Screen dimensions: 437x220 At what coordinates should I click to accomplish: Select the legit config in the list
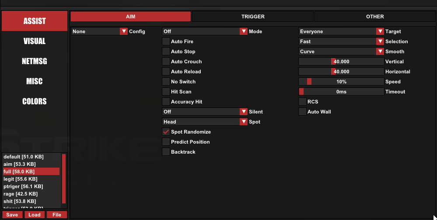(31, 179)
